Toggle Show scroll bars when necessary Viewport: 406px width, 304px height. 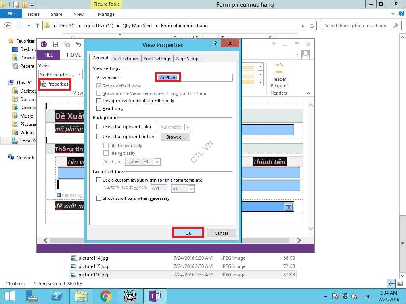coord(99,198)
